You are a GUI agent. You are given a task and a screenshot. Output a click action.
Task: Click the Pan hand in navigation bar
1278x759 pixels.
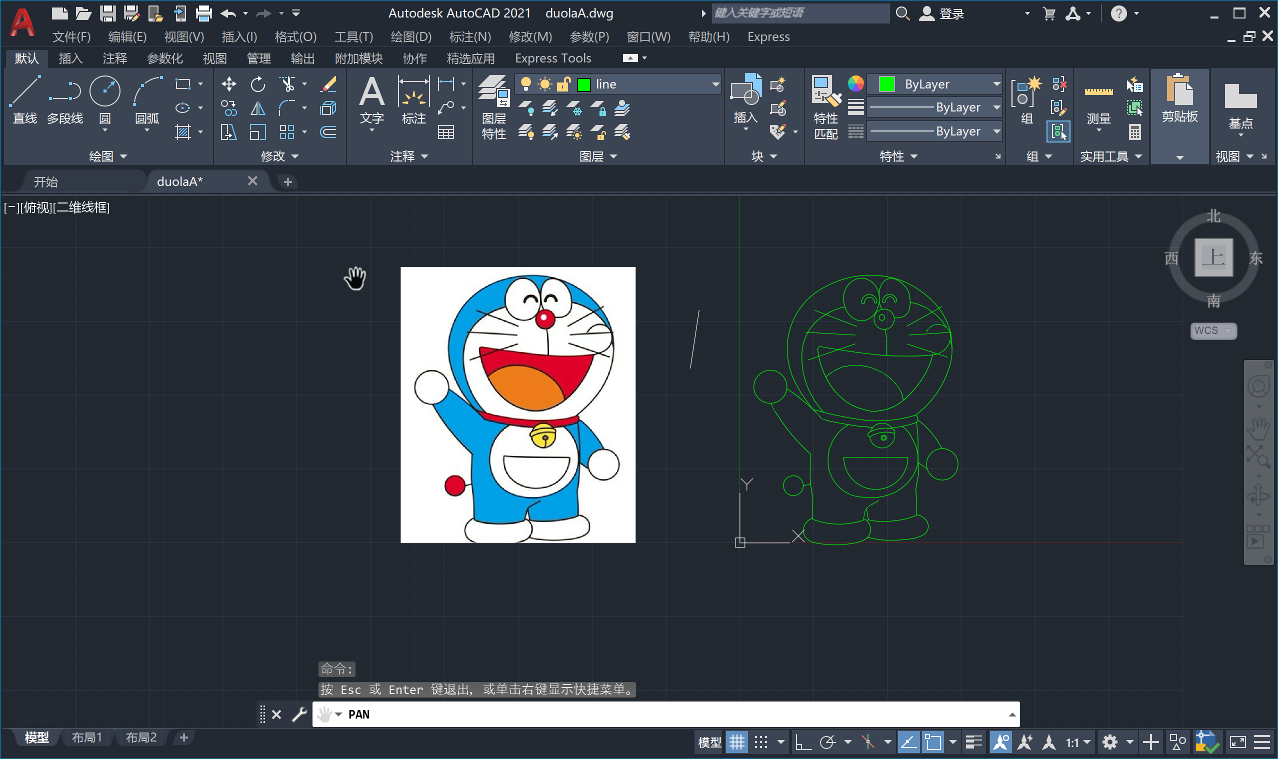tap(1258, 429)
